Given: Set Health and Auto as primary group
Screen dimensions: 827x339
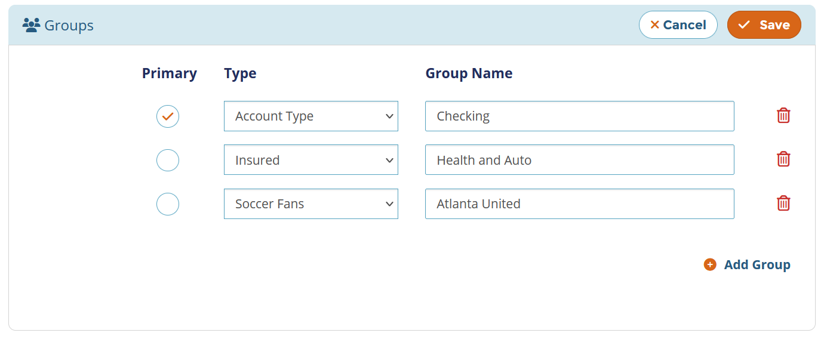Looking at the screenshot, I should point(168,160).
